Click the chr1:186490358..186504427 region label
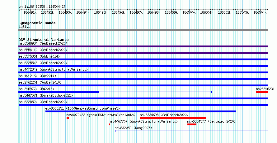The height and width of the screenshot is (143, 277). pyautogui.click(x=42, y=6)
